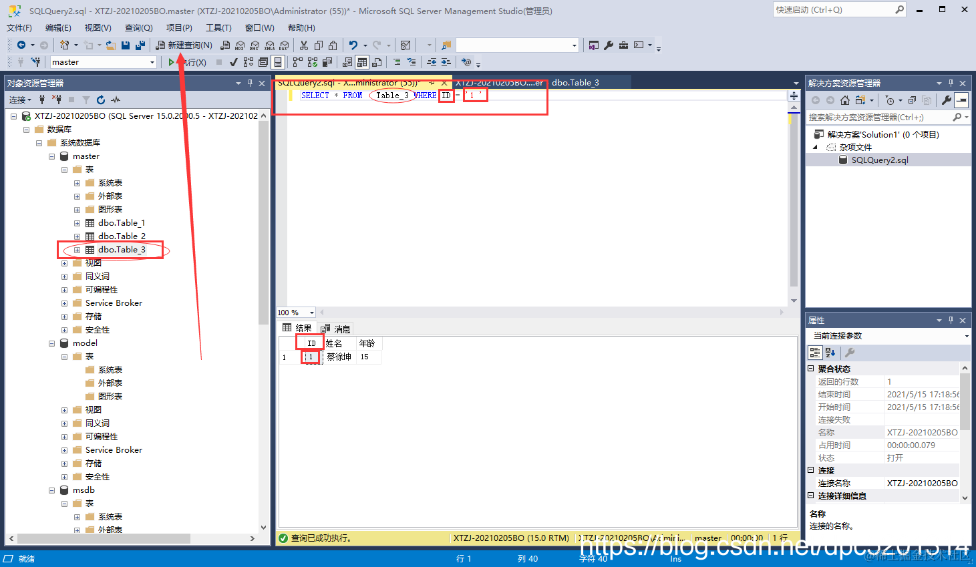Open the File (文件) menu
This screenshot has width=976, height=567.
click(x=19, y=27)
